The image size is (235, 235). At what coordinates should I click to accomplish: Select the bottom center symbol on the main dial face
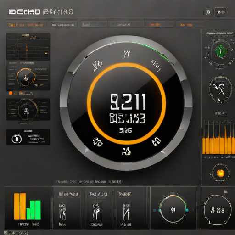click(x=126, y=151)
